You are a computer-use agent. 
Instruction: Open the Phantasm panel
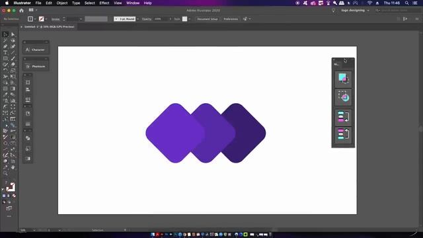(x=36, y=66)
